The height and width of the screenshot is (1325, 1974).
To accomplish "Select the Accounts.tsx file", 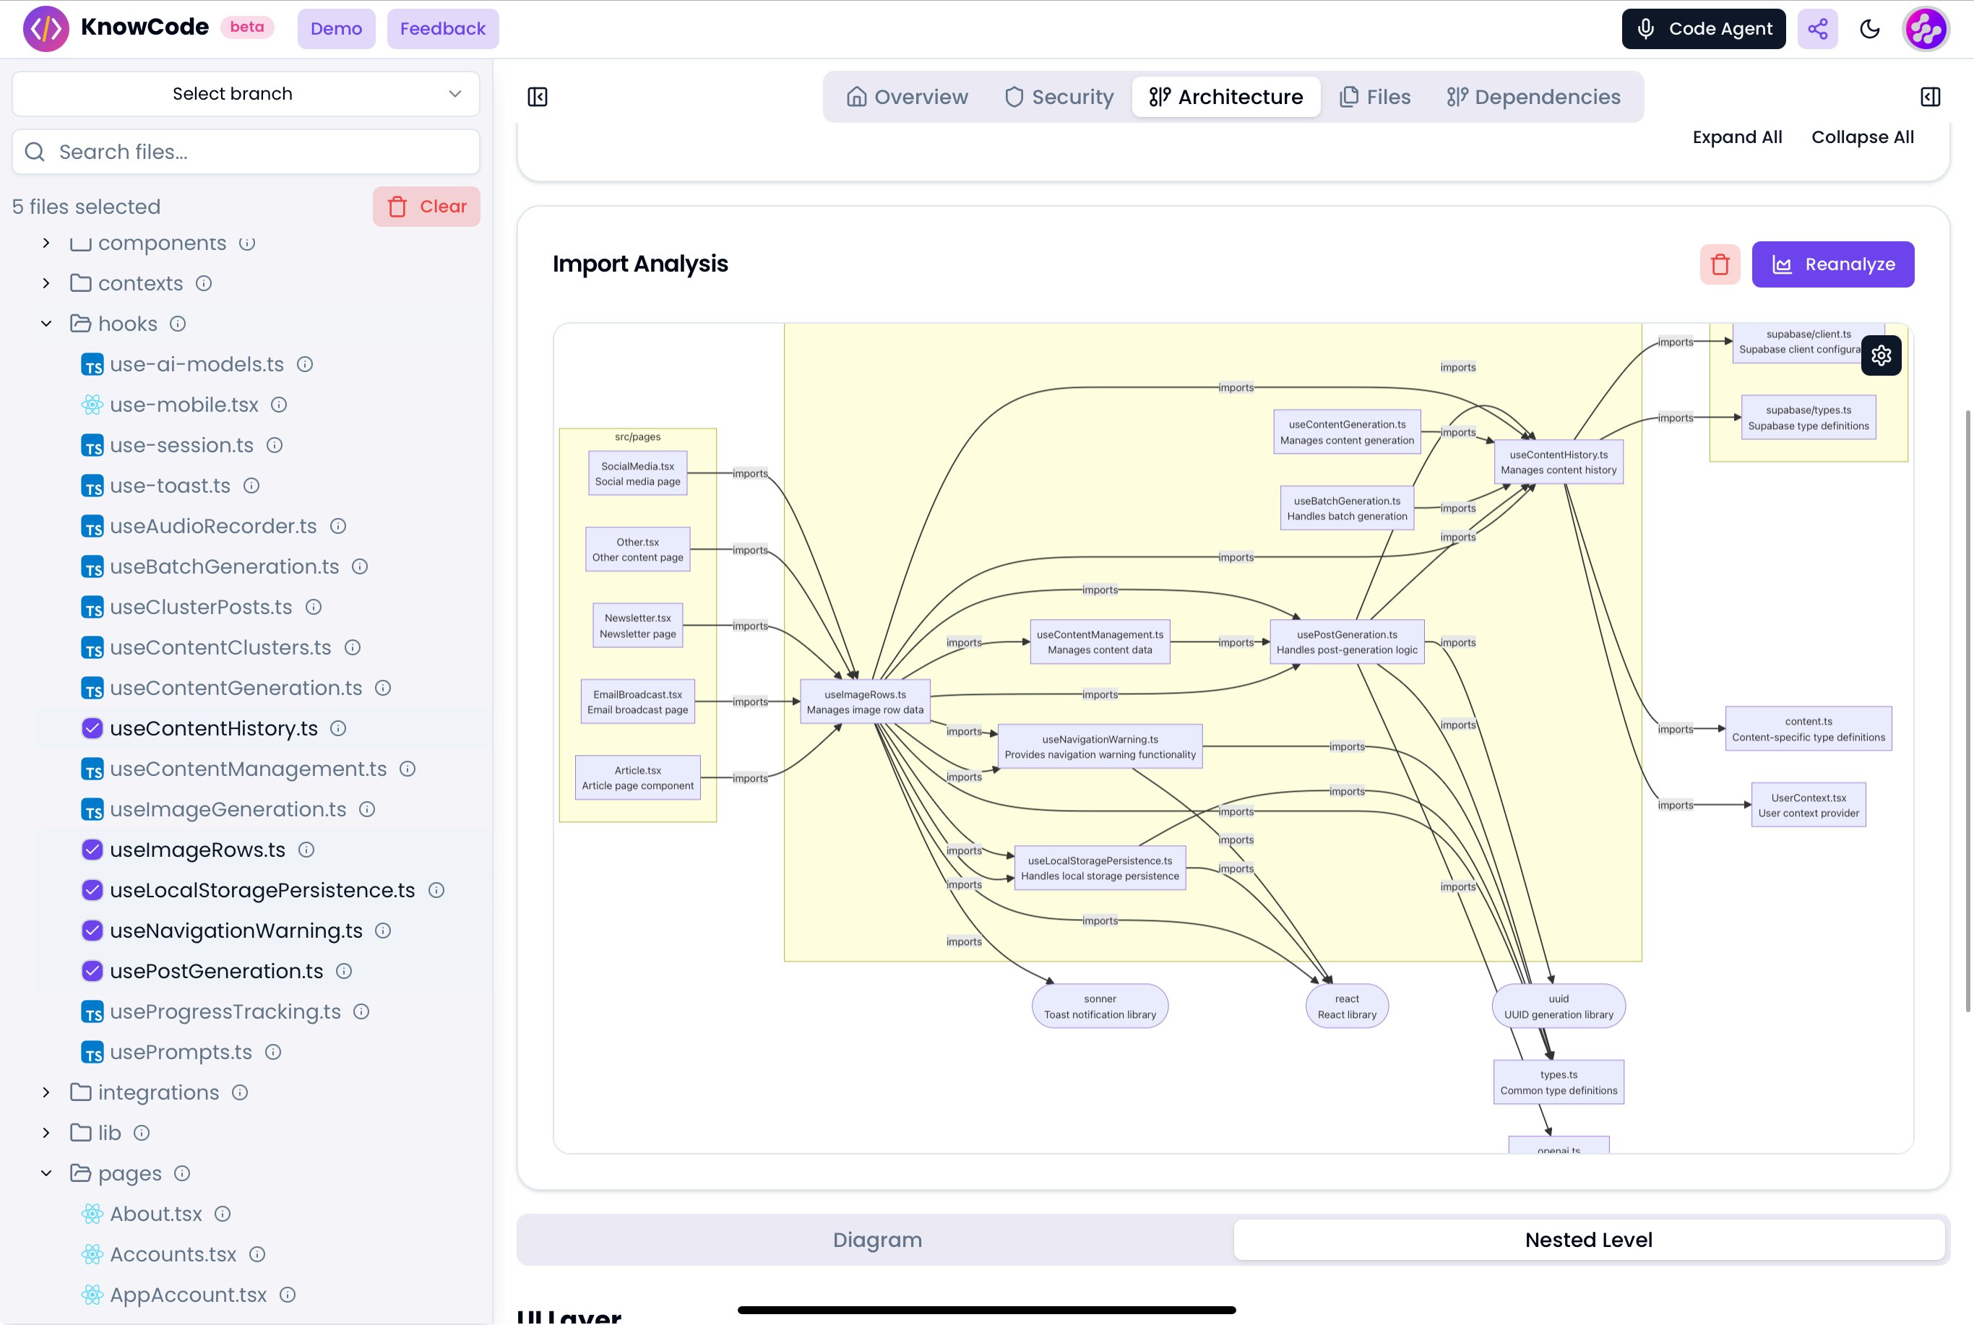I will tap(173, 1254).
